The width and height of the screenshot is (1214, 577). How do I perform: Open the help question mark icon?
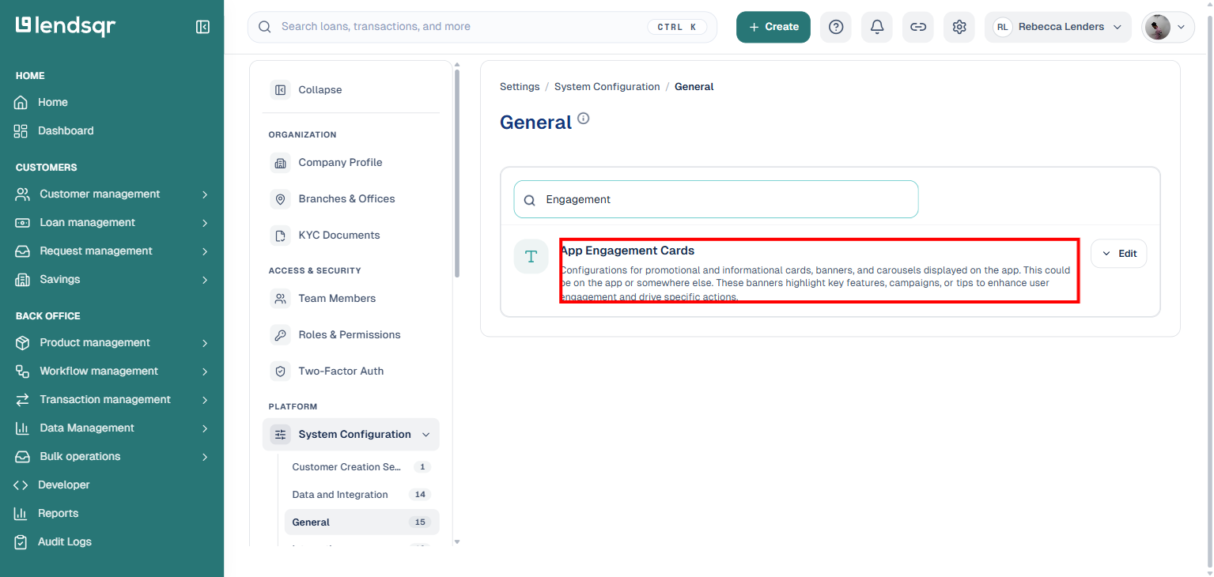836,27
